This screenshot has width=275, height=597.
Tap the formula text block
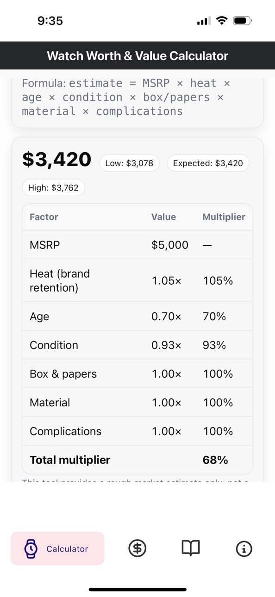coord(126,97)
